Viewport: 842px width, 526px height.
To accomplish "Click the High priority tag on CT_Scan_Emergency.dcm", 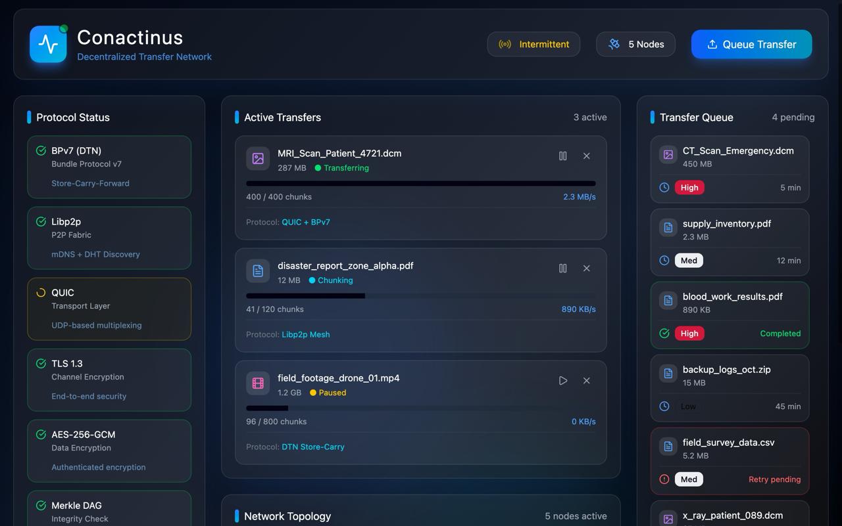I will coord(689,188).
